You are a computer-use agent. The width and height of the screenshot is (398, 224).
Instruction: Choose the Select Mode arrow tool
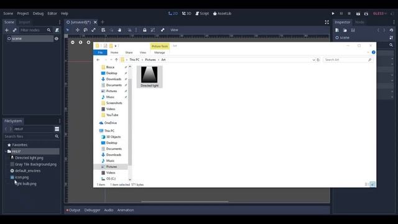tap(68, 30)
